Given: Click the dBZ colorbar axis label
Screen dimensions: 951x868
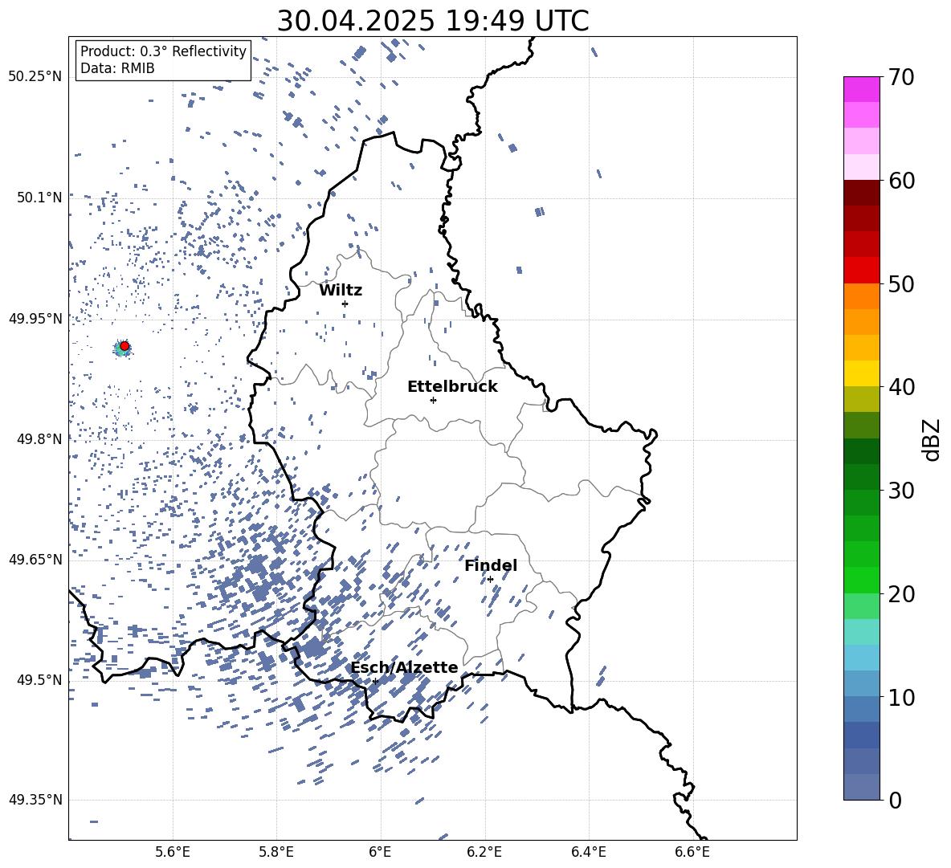Looking at the screenshot, I should pyautogui.click(x=933, y=440).
